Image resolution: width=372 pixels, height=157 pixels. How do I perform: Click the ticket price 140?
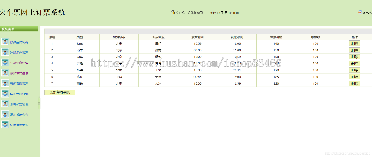[x=276, y=44]
